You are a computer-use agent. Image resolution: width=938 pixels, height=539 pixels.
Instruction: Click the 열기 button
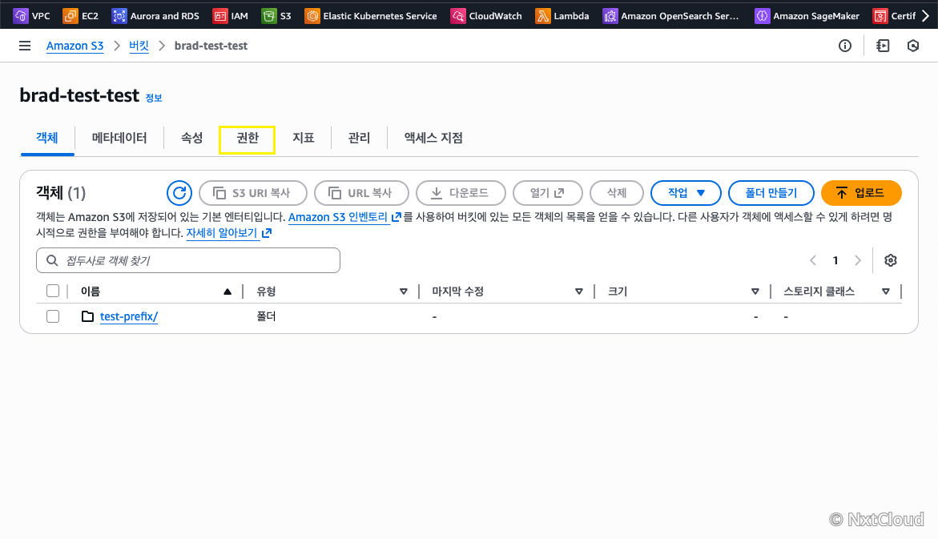547,193
